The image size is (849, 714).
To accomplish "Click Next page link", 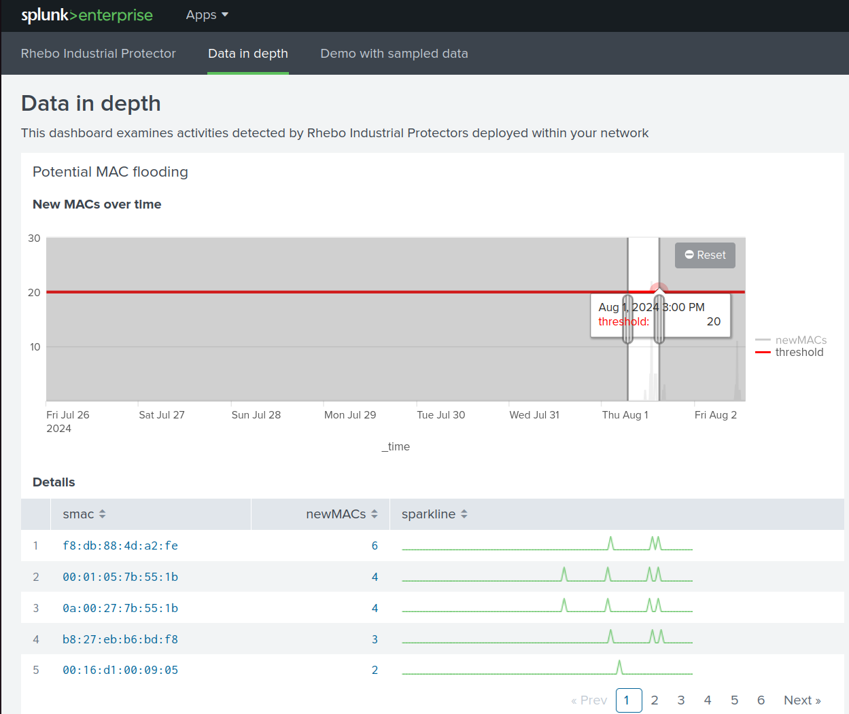I will click(x=802, y=700).
